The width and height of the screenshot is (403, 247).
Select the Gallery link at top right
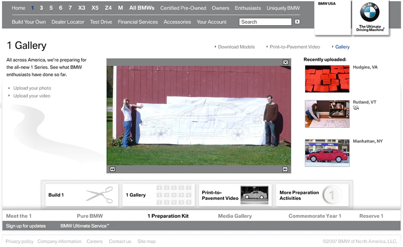[343, 47]
